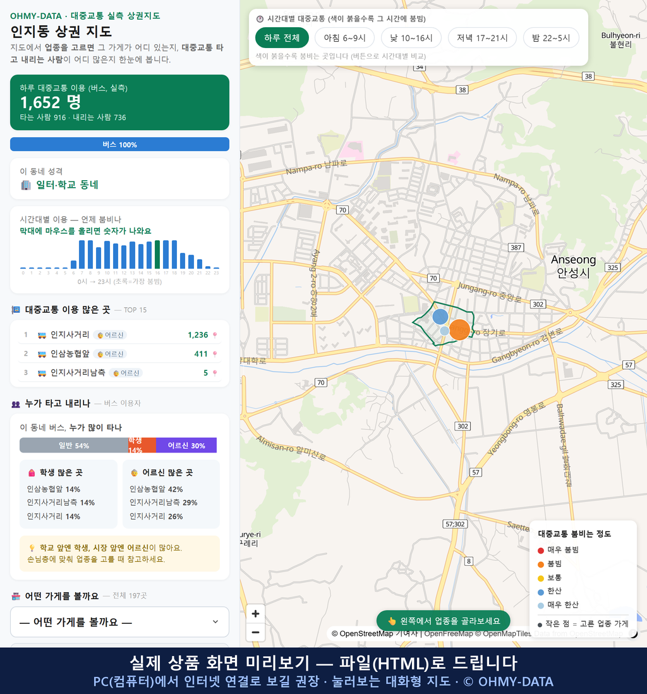Screen dimensions: 647x694
Task: Click the building icon next to 일터·학교 동네
Action: [x=26, y=185]
